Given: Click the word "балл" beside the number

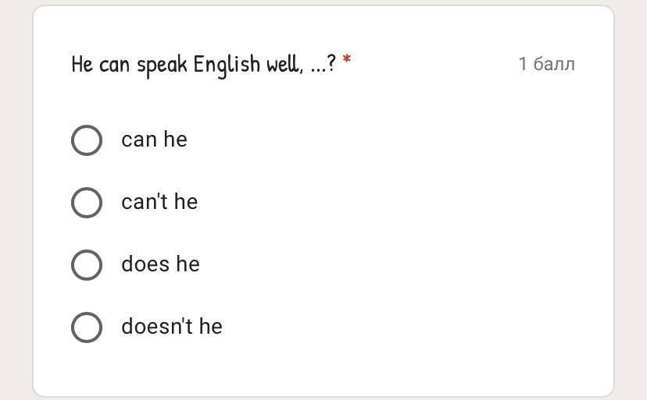Looking at the screenshot, I should click(x=554, y=64).
